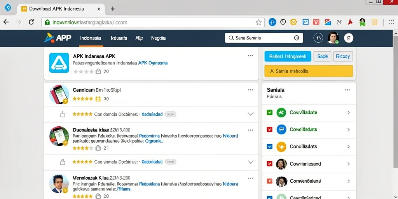This screenshot has width=398, height=199.
Task: Open the Saniala panel three-dot menu
Action: 347,90
